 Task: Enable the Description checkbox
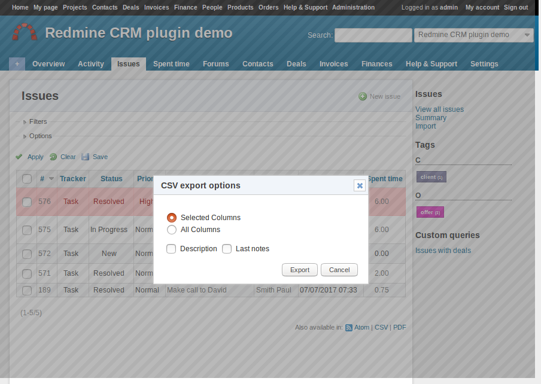pos(171,249)
